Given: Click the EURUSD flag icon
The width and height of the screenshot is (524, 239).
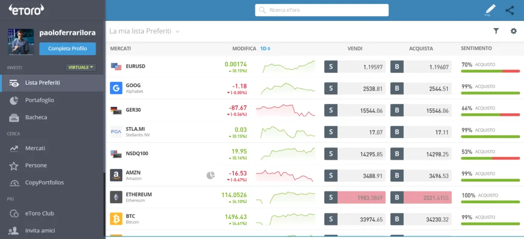Looking at the screenshot, I should (116, 66).
